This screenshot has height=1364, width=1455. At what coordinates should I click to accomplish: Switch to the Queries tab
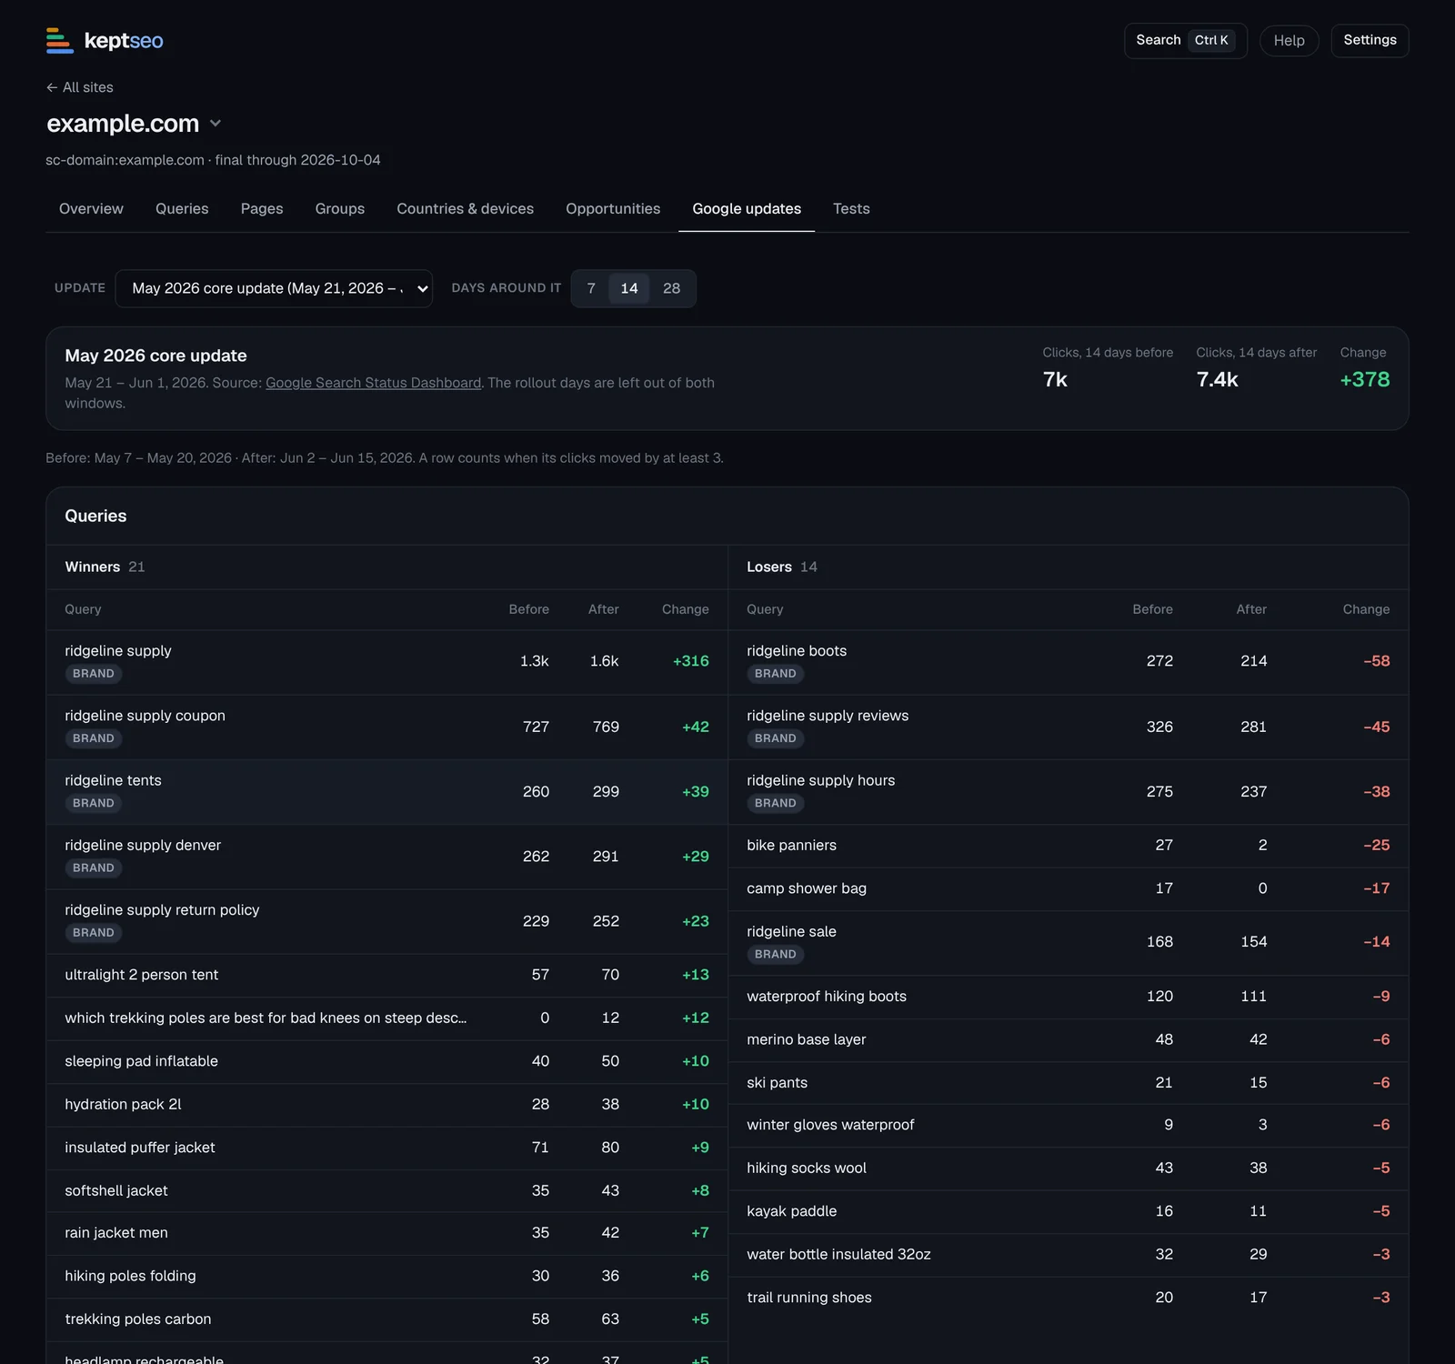(182, 208)
